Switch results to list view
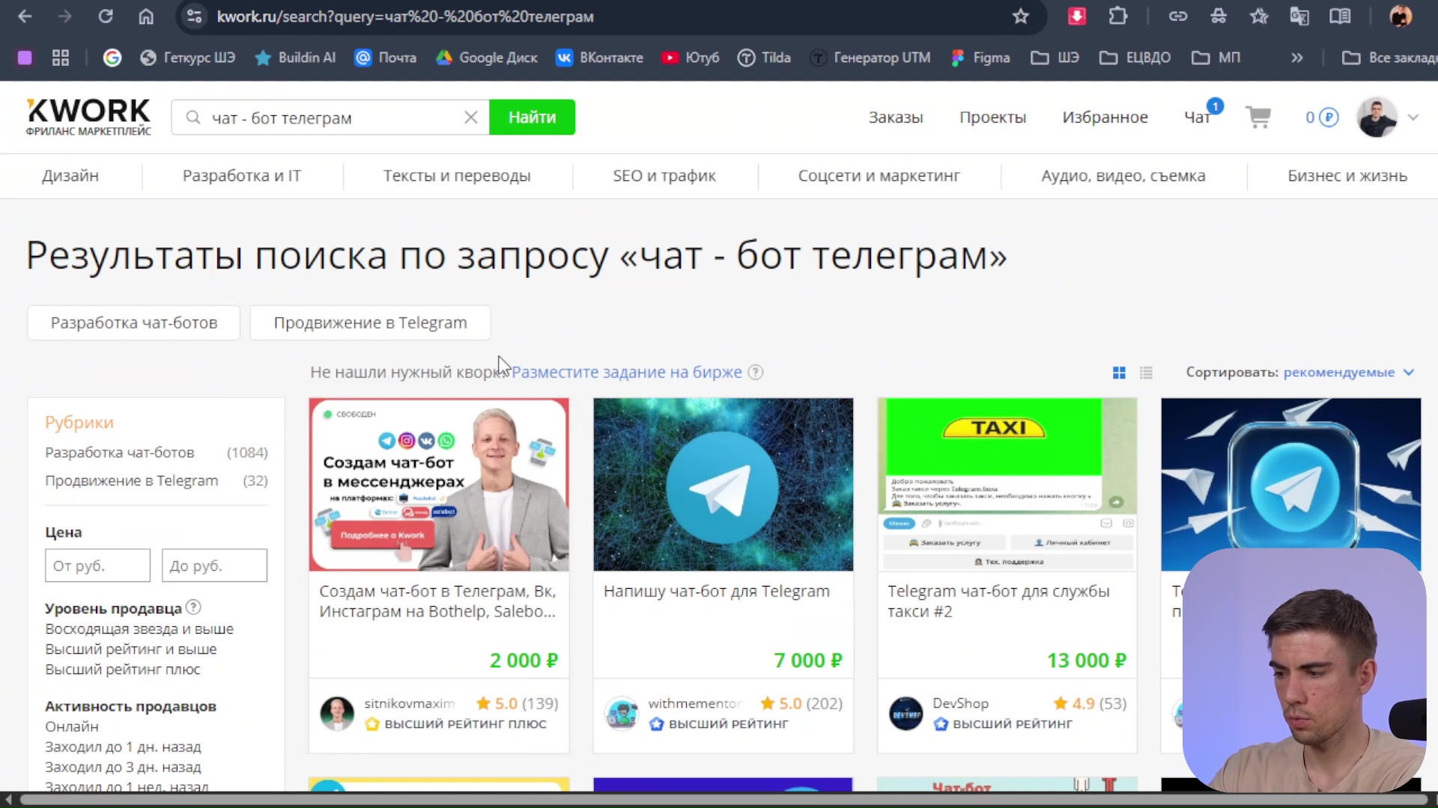 (x=1146, y=373)
